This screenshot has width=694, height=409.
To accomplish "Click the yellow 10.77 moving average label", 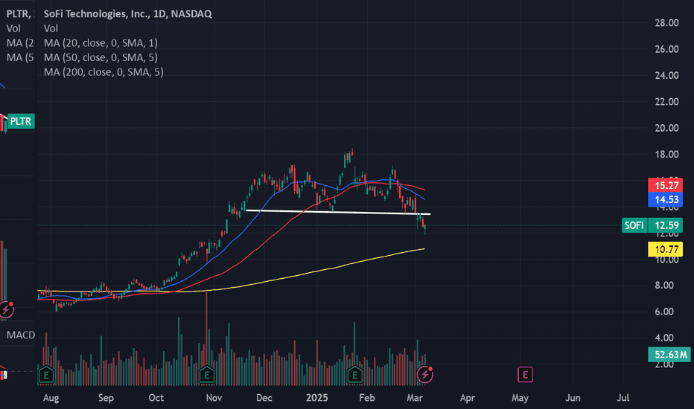I will coord(665,249).
